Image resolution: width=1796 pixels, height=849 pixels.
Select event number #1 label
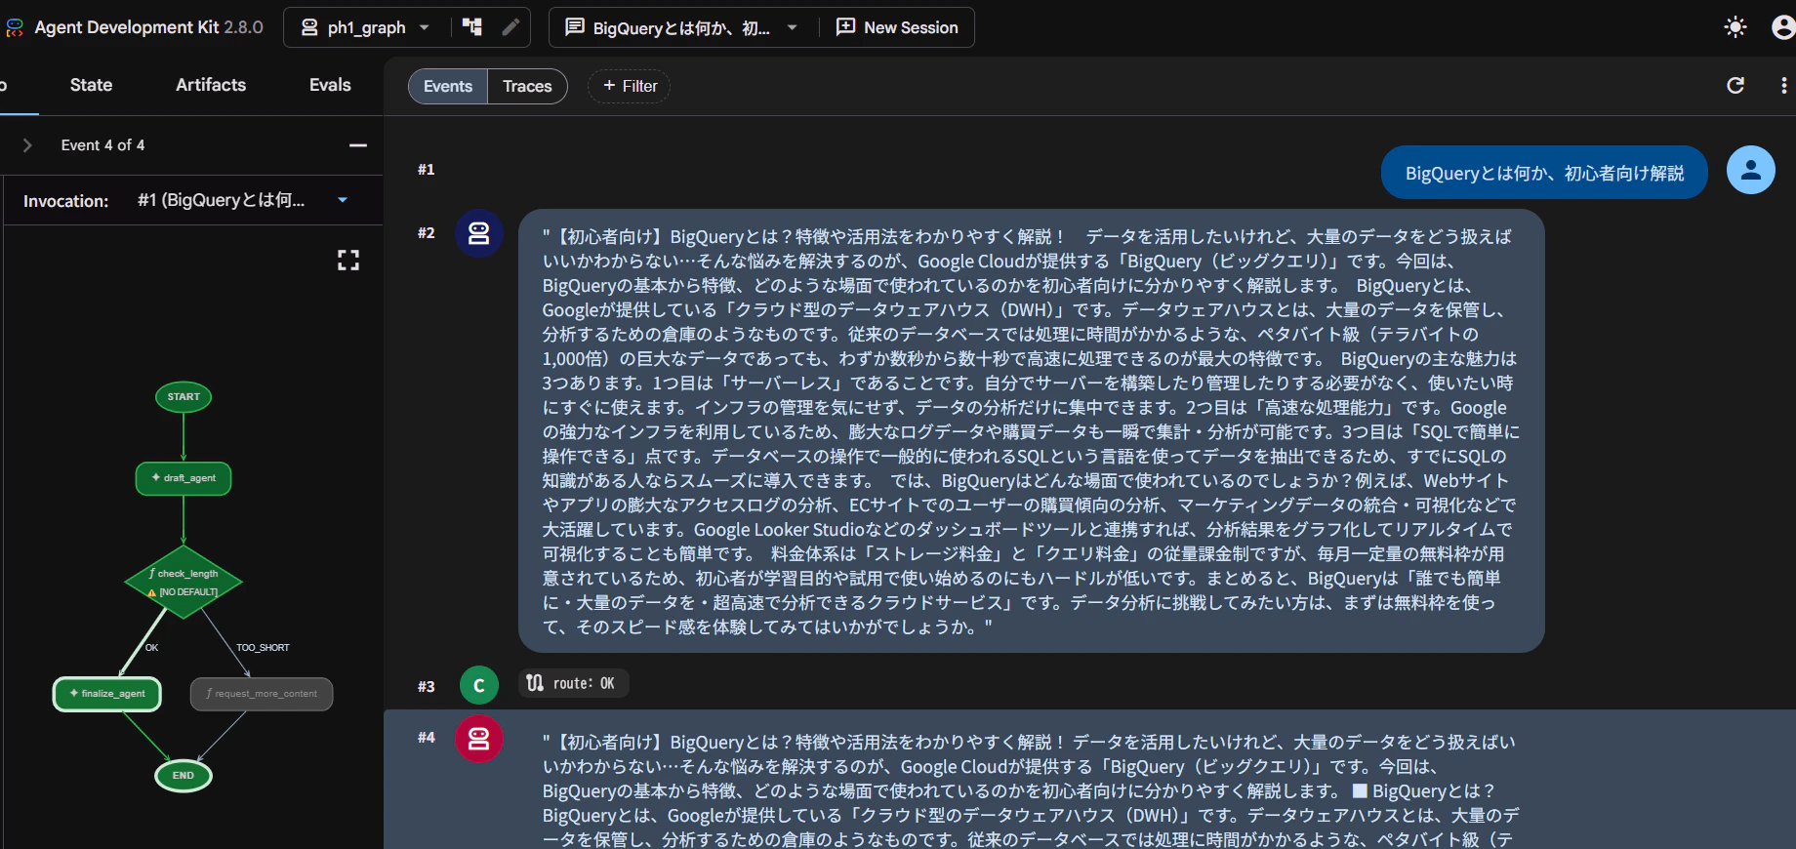427,170
